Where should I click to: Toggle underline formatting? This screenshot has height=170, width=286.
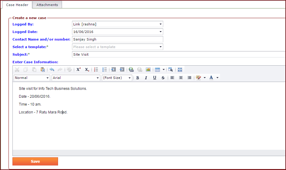click(154, 78)
